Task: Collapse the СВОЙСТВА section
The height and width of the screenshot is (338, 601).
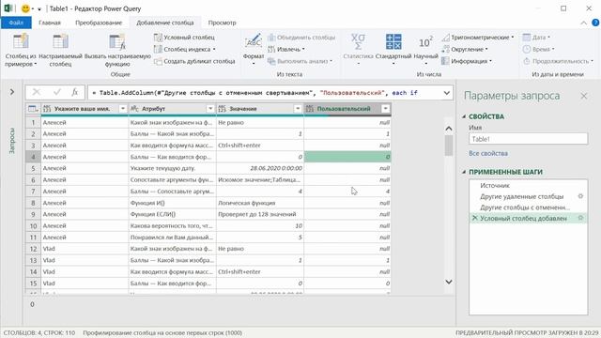Action: (464, 116)
